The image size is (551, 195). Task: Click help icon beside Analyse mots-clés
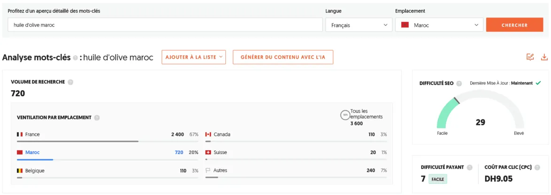coord(75,58)
